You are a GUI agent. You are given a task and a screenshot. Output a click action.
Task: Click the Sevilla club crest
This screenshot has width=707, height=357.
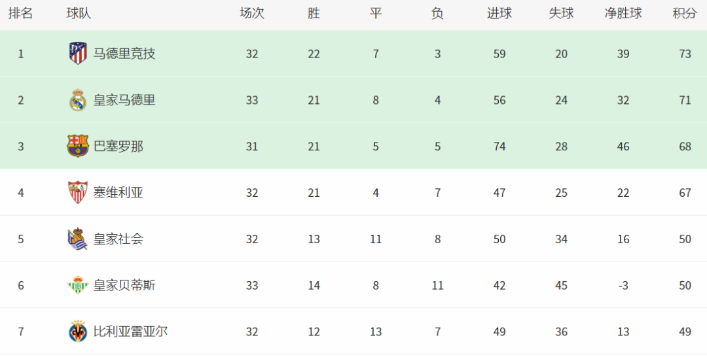tap(78, 193)
